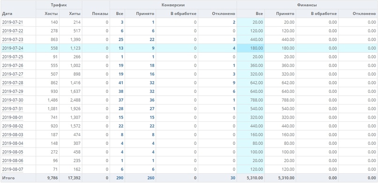Open total 260 accepted conversions link
This screenshot has width=378, height=183.
pyautogui.click(x=151, y=178)
